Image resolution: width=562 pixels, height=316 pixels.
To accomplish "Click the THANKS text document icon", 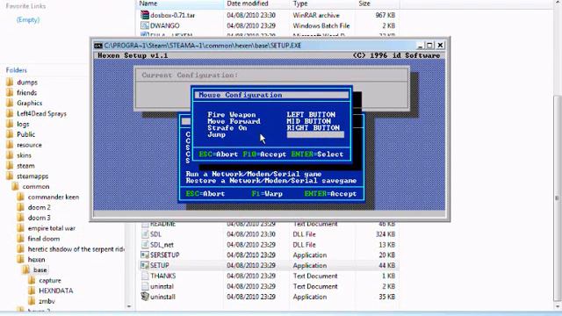I will [x=145, y=276].
